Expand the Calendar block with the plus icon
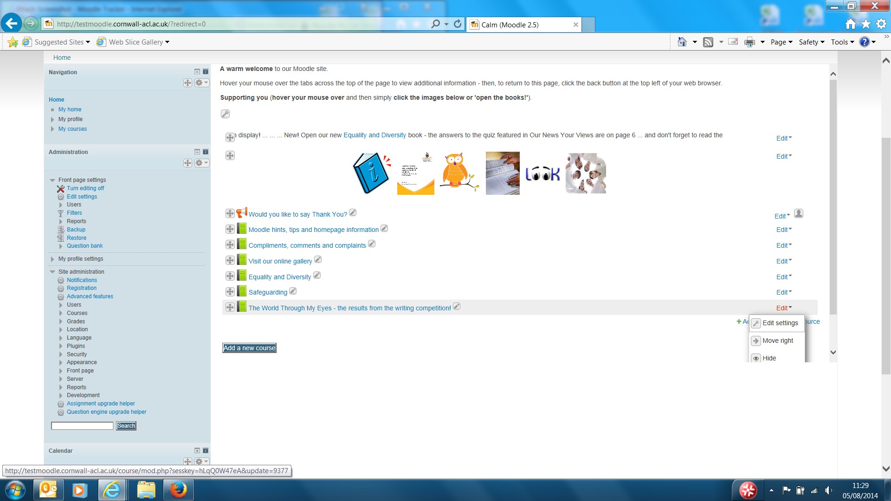Image resolution: width=891 pixels, height=501 pixels. click(197, 450)
